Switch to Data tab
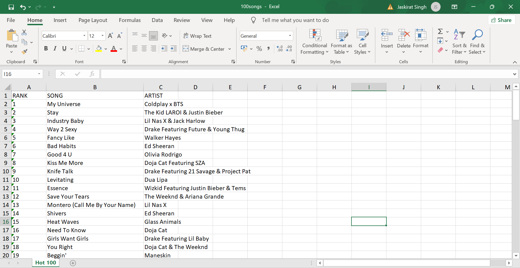This screenshot has height=268, width=520. (x=157, y=20)
